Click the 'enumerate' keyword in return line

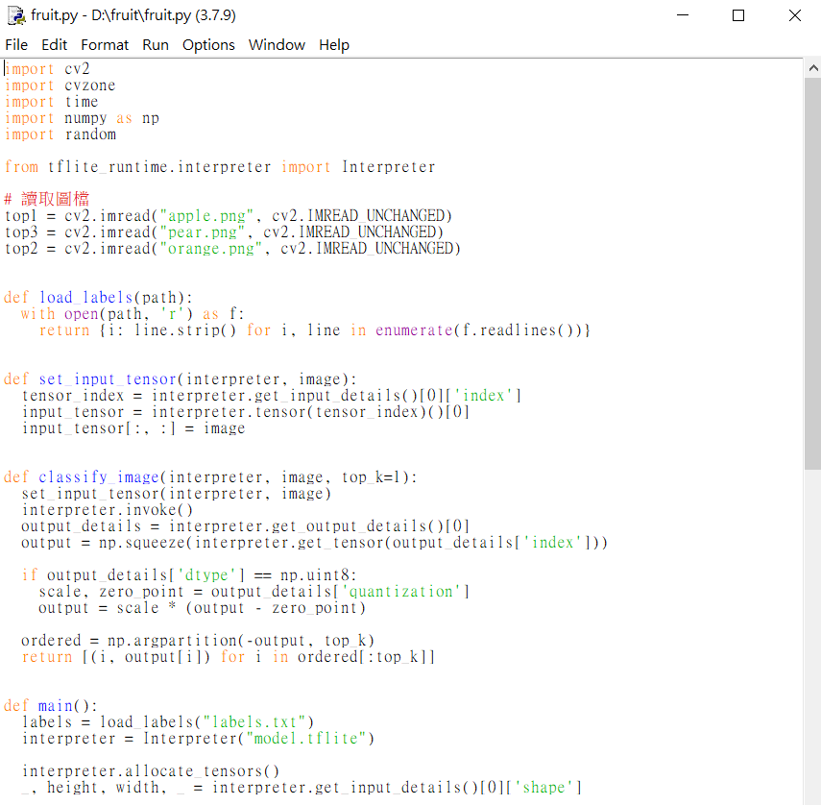pos(414,329)
